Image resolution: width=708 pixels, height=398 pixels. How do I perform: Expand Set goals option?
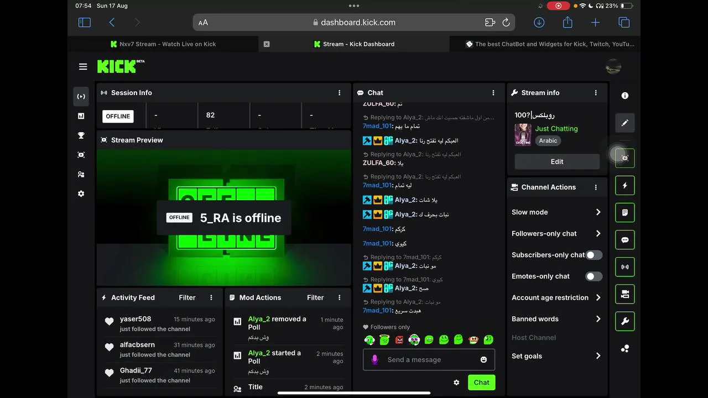pos(556,356)
